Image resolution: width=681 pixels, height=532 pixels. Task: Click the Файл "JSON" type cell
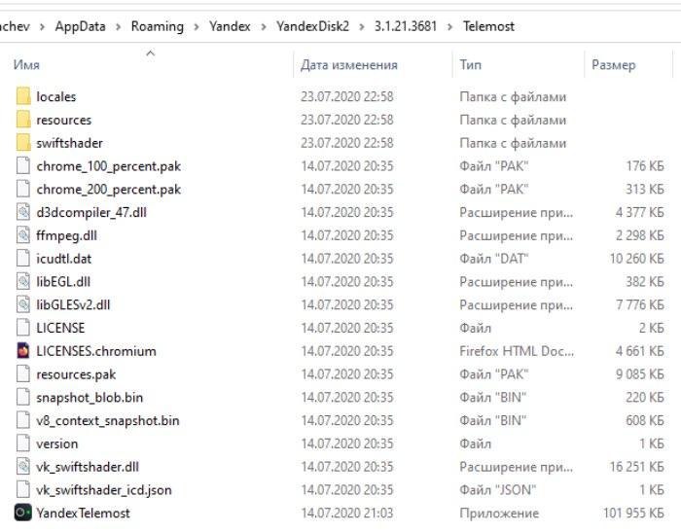click(x=498, y=490)
